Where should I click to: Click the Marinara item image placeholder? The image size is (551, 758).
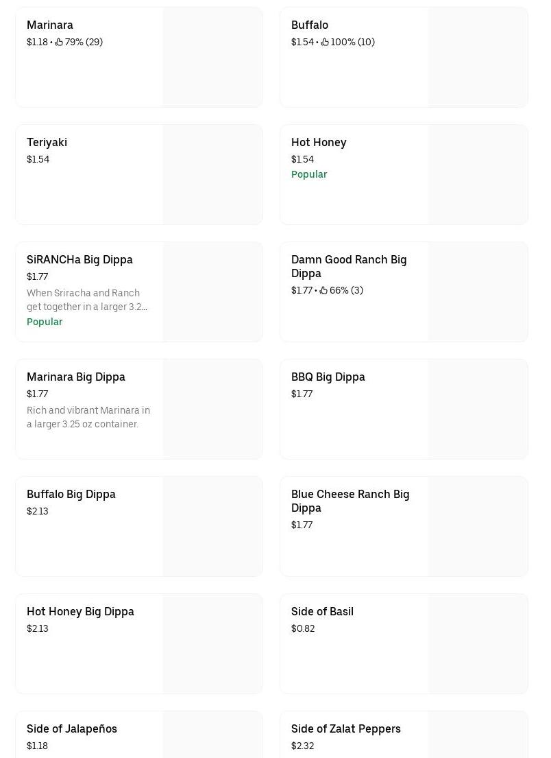212,58
